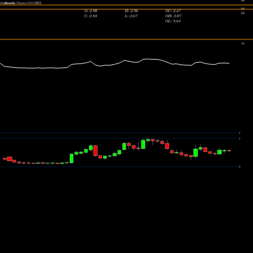Click the 'OC: 2.47' value
Viewport: 253px width, 253px height.
point(173,11)
